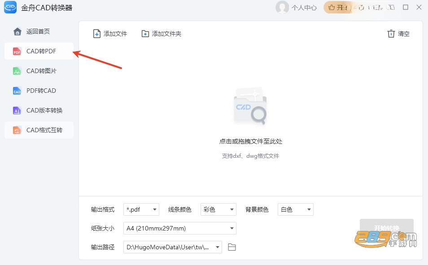Click the 添加文件夹 folder-plus icon
This screenshot has height=265, width=428.
click(x=145, y=34)
